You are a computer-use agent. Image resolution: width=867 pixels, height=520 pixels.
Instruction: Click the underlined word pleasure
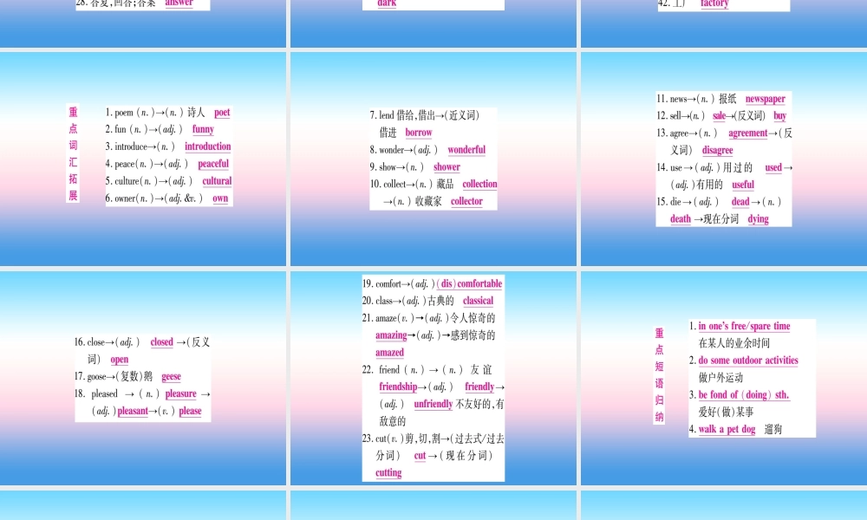point(181,393)
